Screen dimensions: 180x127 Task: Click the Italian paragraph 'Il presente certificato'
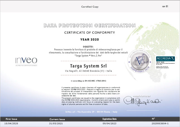click(91, 91)
